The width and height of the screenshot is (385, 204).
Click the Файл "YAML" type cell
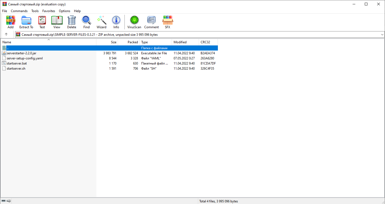[151, 58]
